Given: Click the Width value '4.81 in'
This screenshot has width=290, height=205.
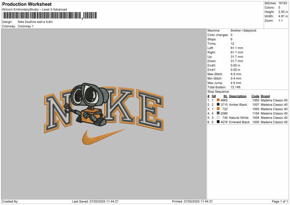Looking at the screenshot, I should click(x=283, y=16).
